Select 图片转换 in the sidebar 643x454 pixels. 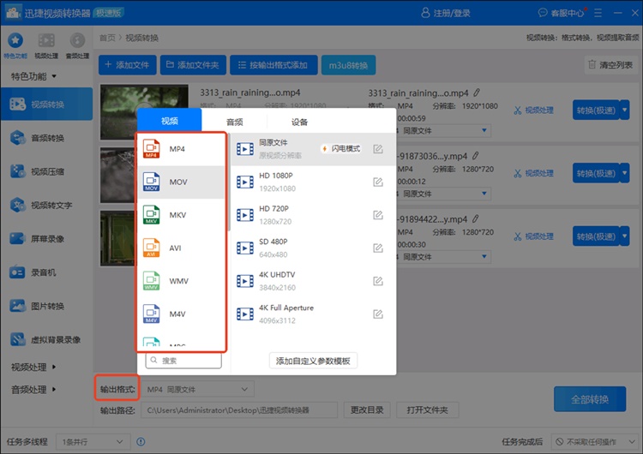pyautogui.click(x=47, y=306)
